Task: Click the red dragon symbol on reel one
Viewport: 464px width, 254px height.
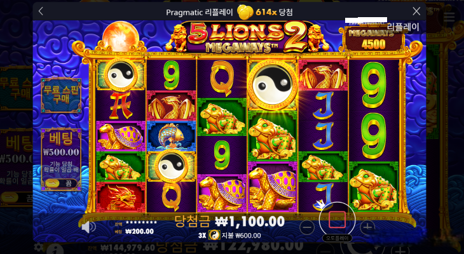Action: (x=121, y=197)
